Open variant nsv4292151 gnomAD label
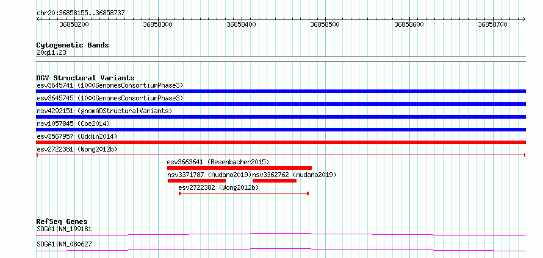Screen dimensions: 543x258 [x=104, y=111]
